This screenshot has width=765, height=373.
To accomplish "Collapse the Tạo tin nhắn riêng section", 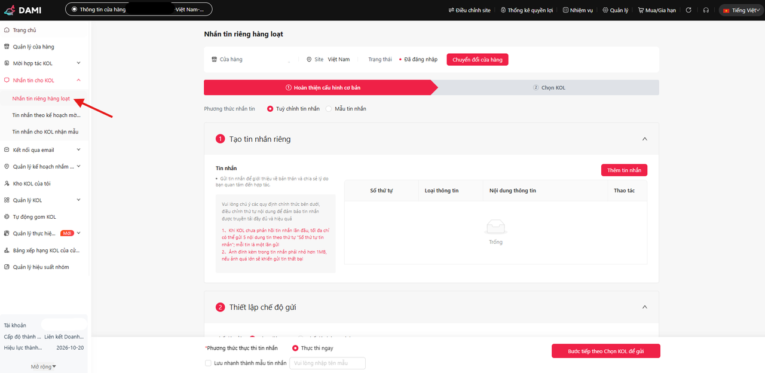I will pos(644,139).
